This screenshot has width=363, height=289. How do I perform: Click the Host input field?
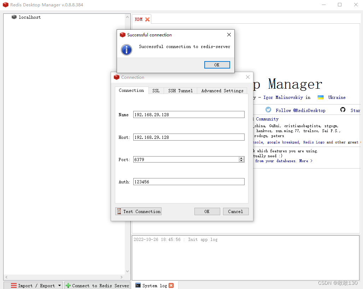pos(189,137)
